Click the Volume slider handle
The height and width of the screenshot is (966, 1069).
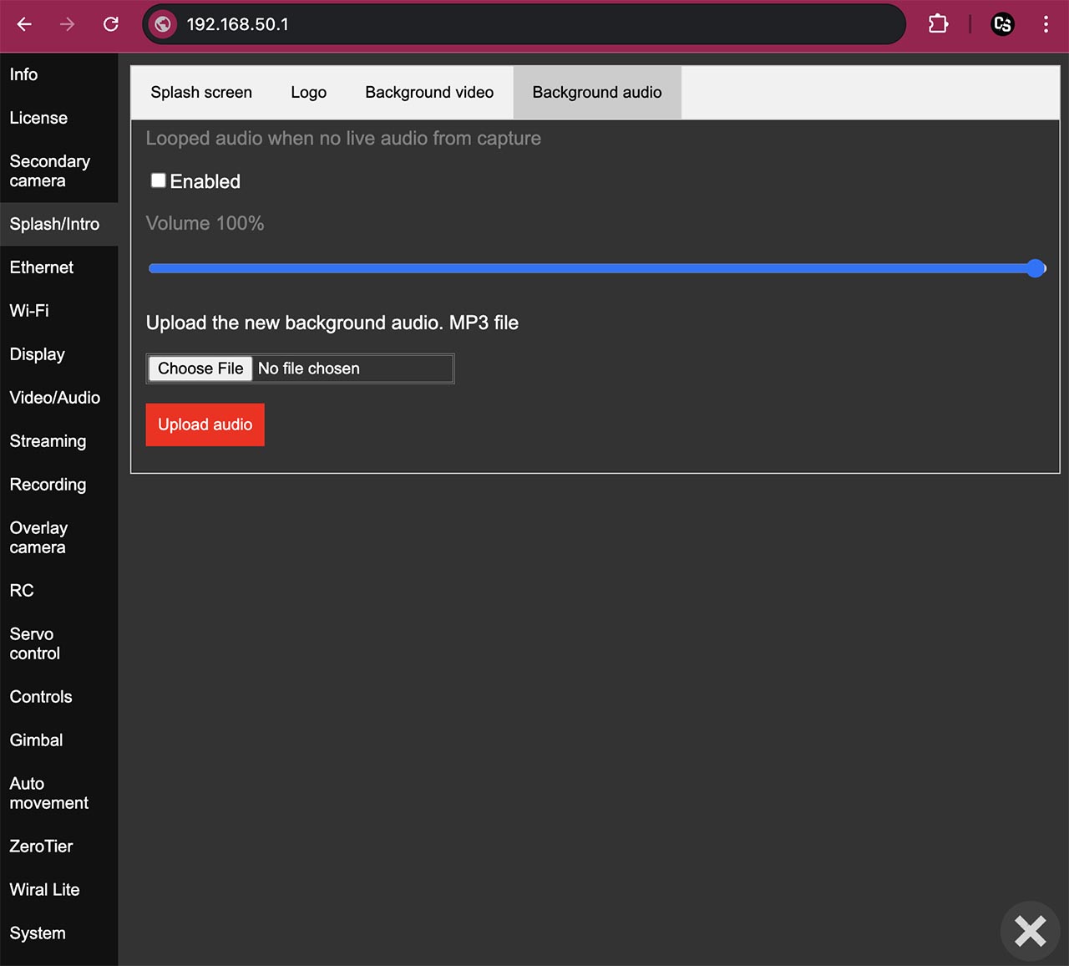1036,268
